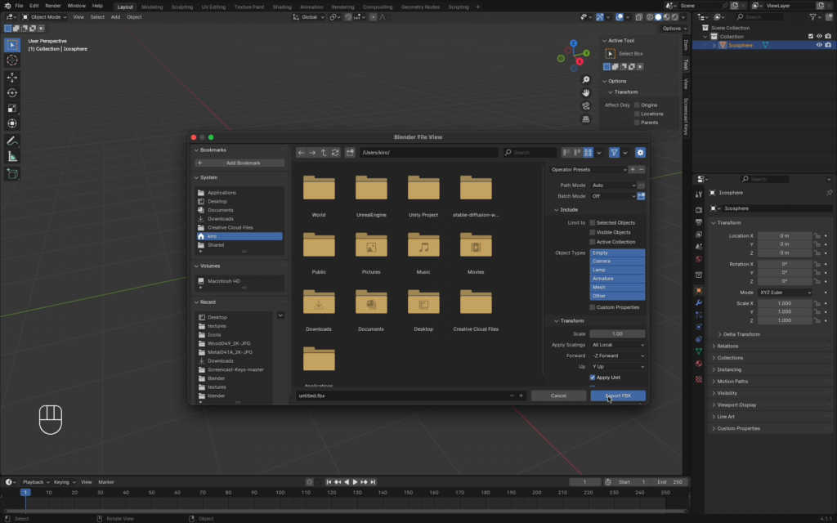Create a new folder in file browser
The height and width of the screenshot is (523, 837).
350,153
